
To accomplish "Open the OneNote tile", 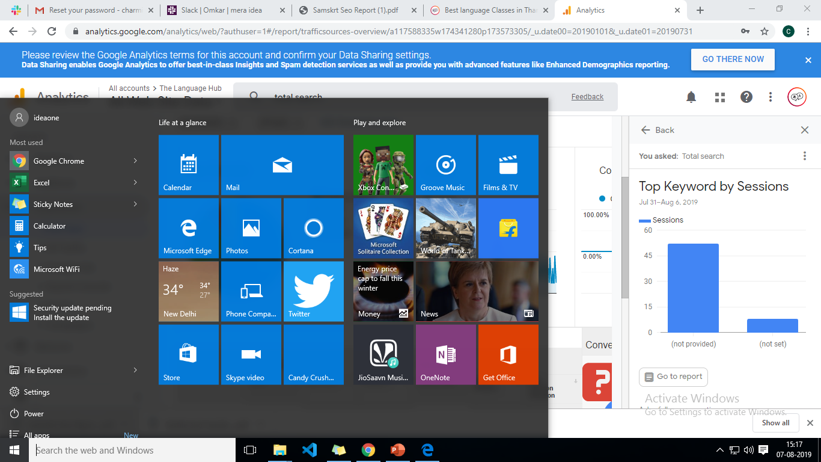I will pos(445,354).
